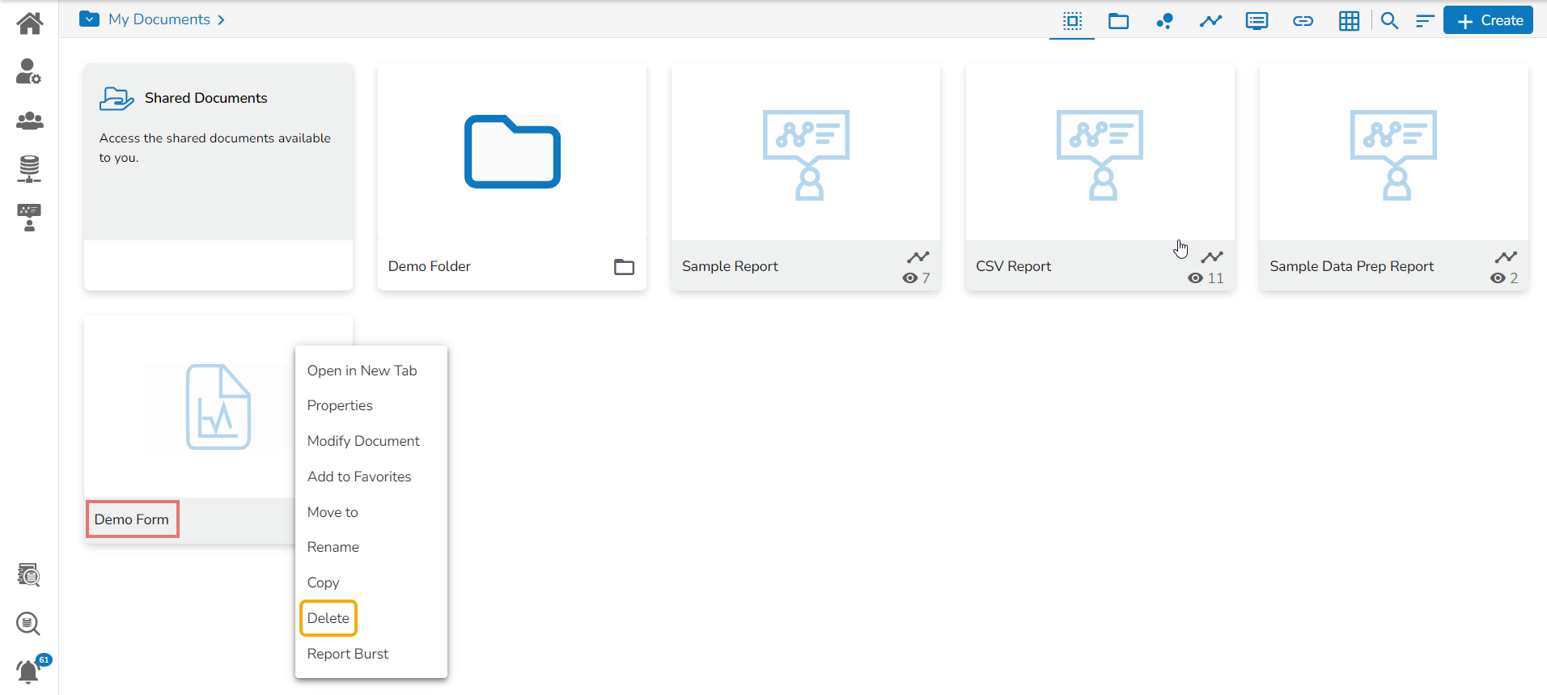
Task: Open the Shared Documents card
Action: click(x=218, y=152)
